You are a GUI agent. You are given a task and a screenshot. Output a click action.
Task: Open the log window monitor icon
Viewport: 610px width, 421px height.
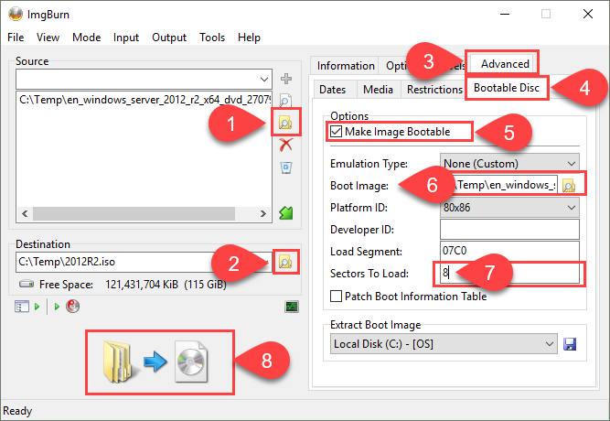(292, 307)
